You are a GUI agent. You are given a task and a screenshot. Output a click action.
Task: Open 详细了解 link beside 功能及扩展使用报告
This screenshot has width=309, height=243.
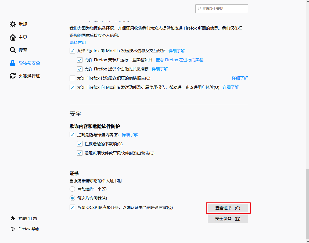(231, 87)
